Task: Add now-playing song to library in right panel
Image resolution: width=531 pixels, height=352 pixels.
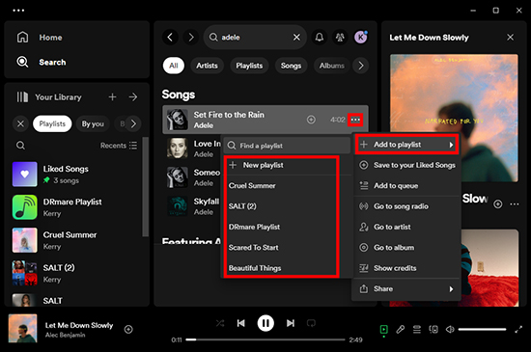Action: click(497, 204)
